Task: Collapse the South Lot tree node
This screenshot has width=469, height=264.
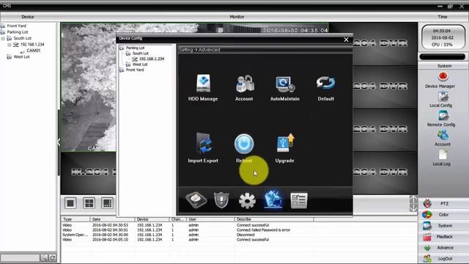Action: (3, 38)
